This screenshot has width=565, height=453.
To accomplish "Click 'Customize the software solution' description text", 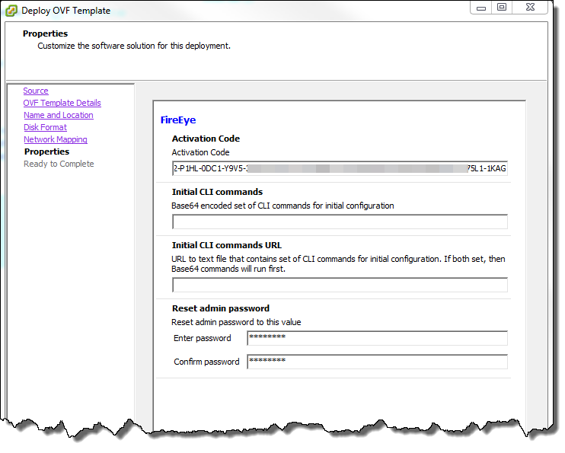I will click(x=134, y=46).
